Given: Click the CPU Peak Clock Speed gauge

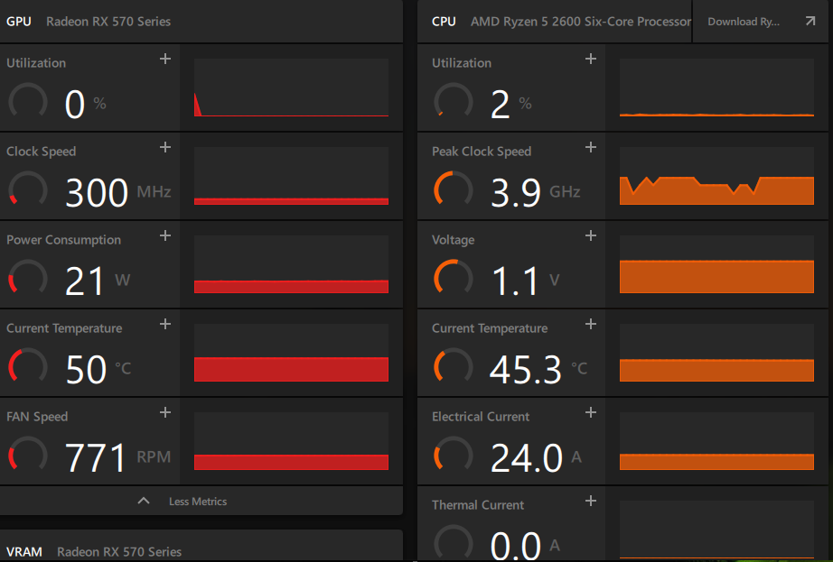Looking at the screenshot, I should click(454, 189).
